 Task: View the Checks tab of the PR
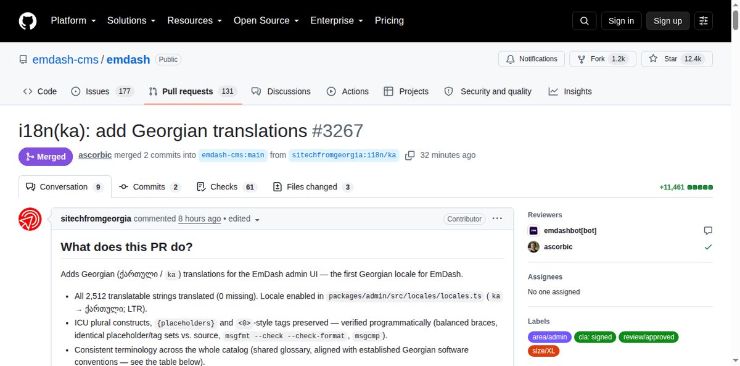pos(226,187)
